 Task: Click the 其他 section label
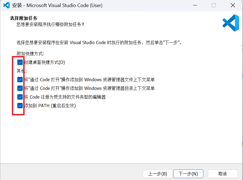pyautogui.click(x=21, y=71)
